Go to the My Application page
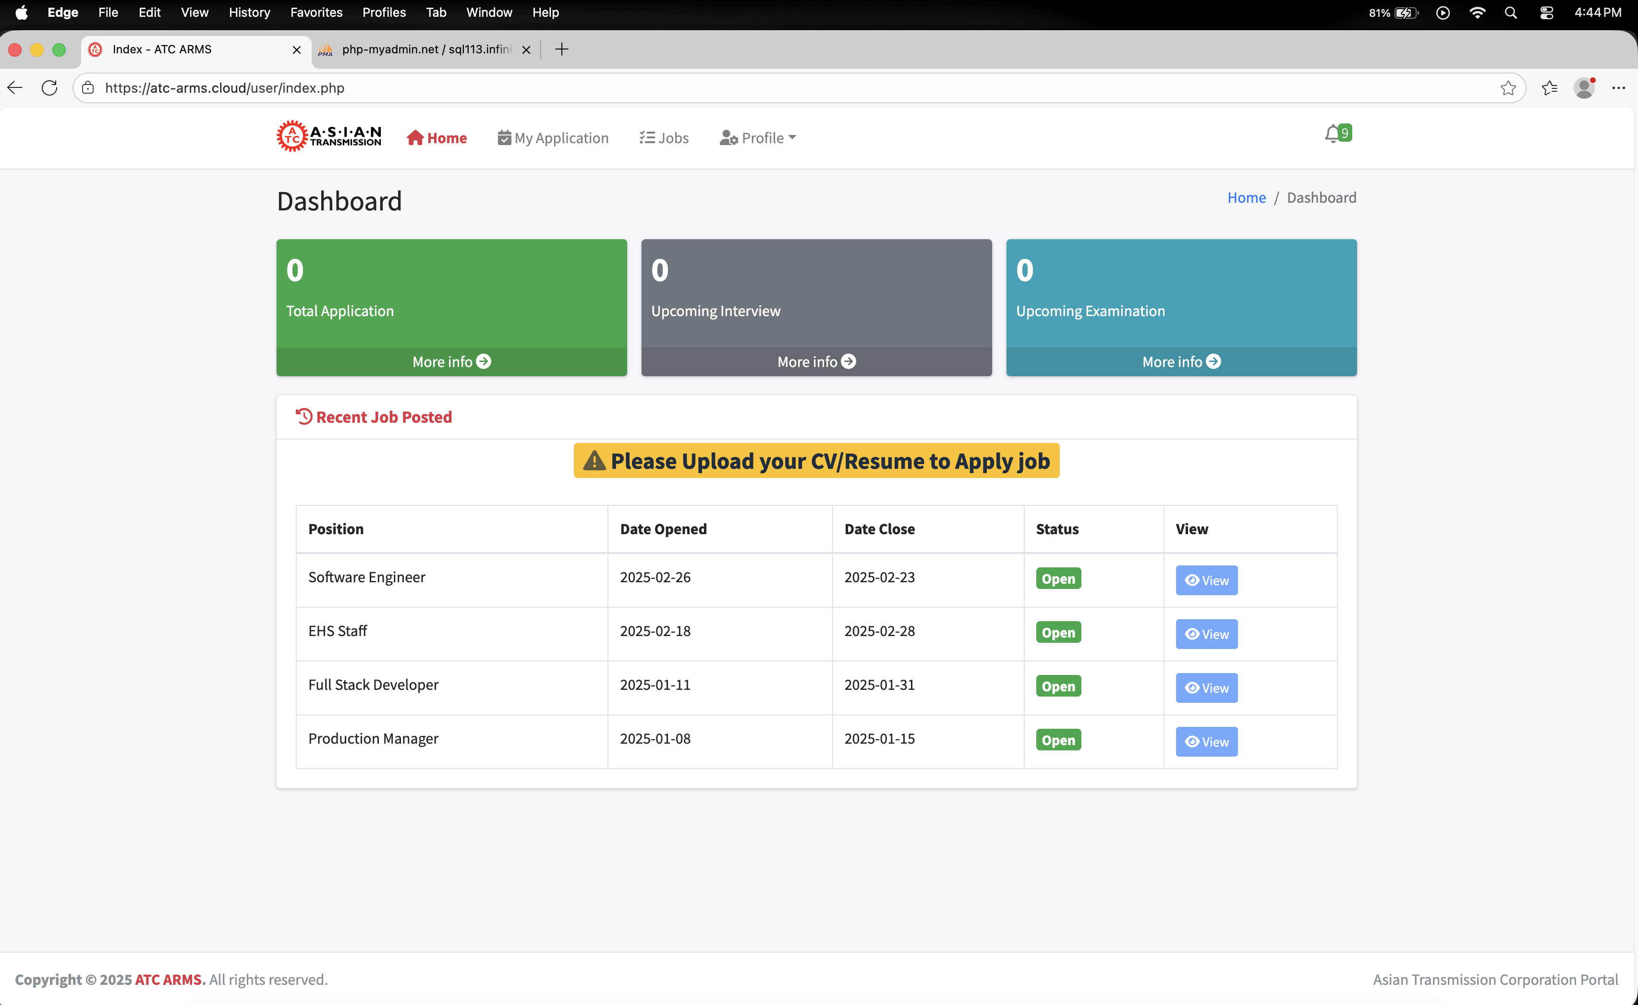This screenshot has width=1638, height=1005. 553,138
